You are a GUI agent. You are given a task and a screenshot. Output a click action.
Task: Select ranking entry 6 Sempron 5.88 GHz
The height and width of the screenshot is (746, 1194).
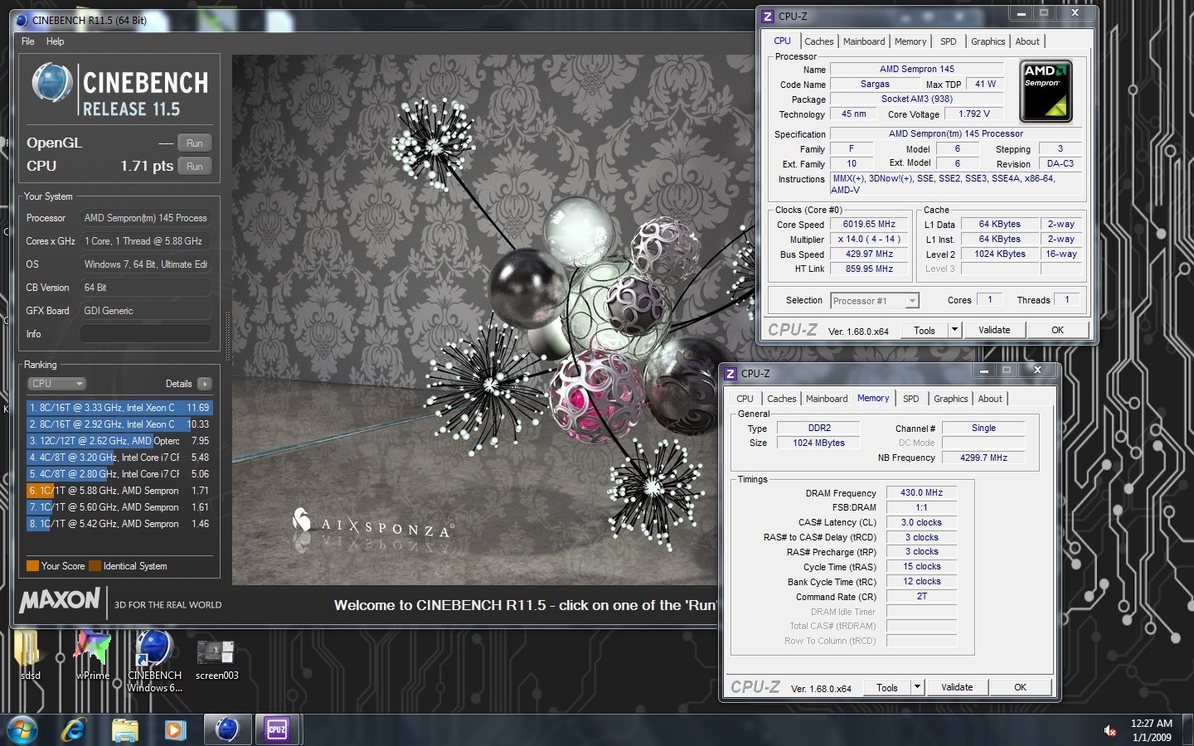click(x=119, y=491)
